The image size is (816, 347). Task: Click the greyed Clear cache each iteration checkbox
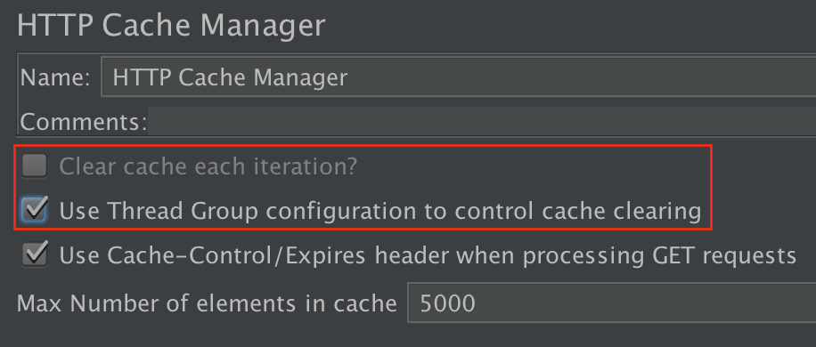pyautogui.click(x=35, y=166)
